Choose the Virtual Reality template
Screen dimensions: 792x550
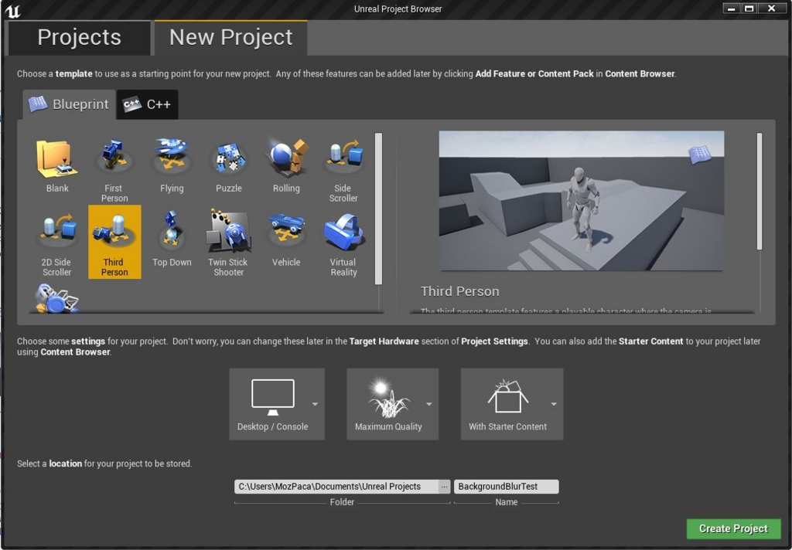[x=343, y=243]
